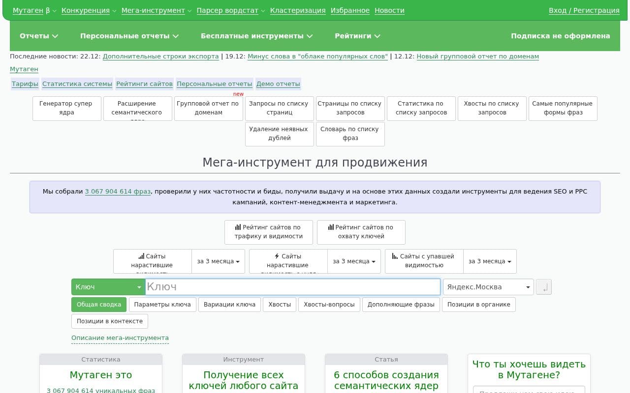Open the Рейтинги menu
This screenshot has width=630, height=393.
tap(357, 36)
